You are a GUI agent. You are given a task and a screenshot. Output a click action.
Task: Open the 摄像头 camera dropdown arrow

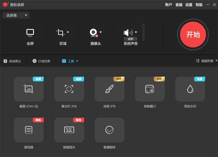click(x=101, y=32)
